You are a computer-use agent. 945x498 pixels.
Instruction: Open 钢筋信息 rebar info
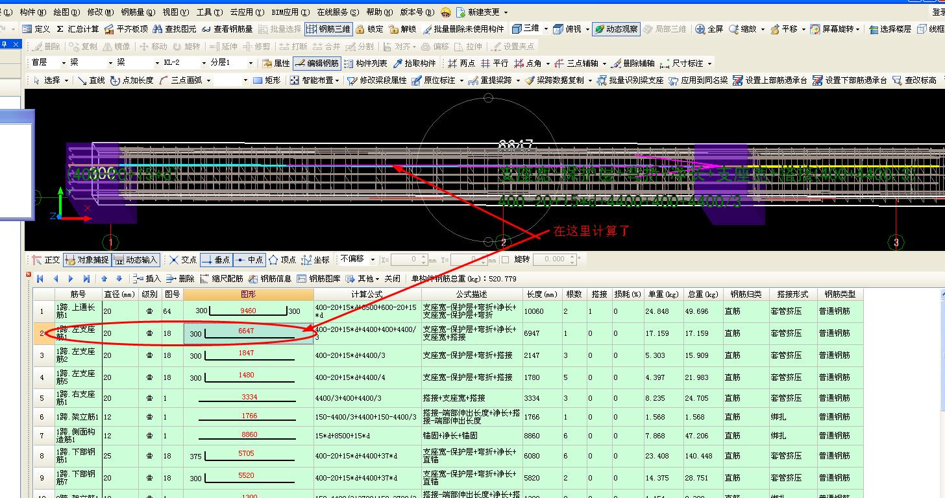coord(270,279)
